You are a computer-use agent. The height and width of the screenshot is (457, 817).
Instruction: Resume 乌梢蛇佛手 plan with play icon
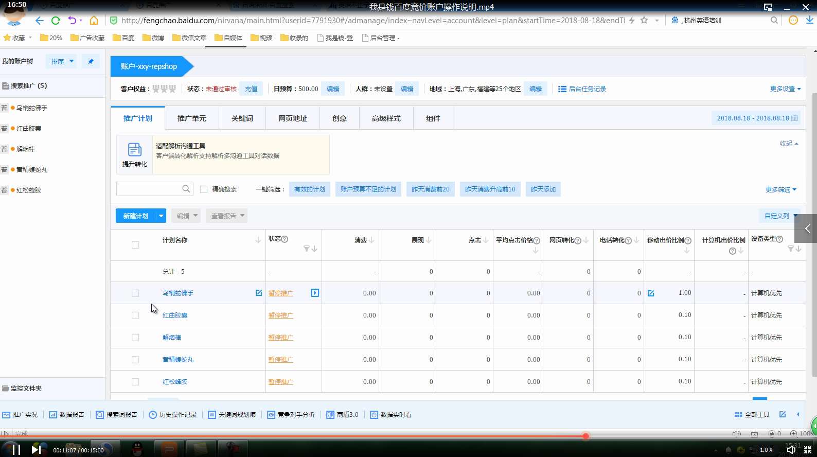(x=315, y=293)
